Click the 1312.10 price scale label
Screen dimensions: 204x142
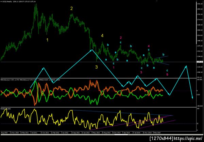[199, 51]
